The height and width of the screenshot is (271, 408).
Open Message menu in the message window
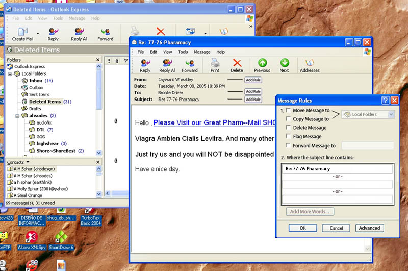pos(202,52)
